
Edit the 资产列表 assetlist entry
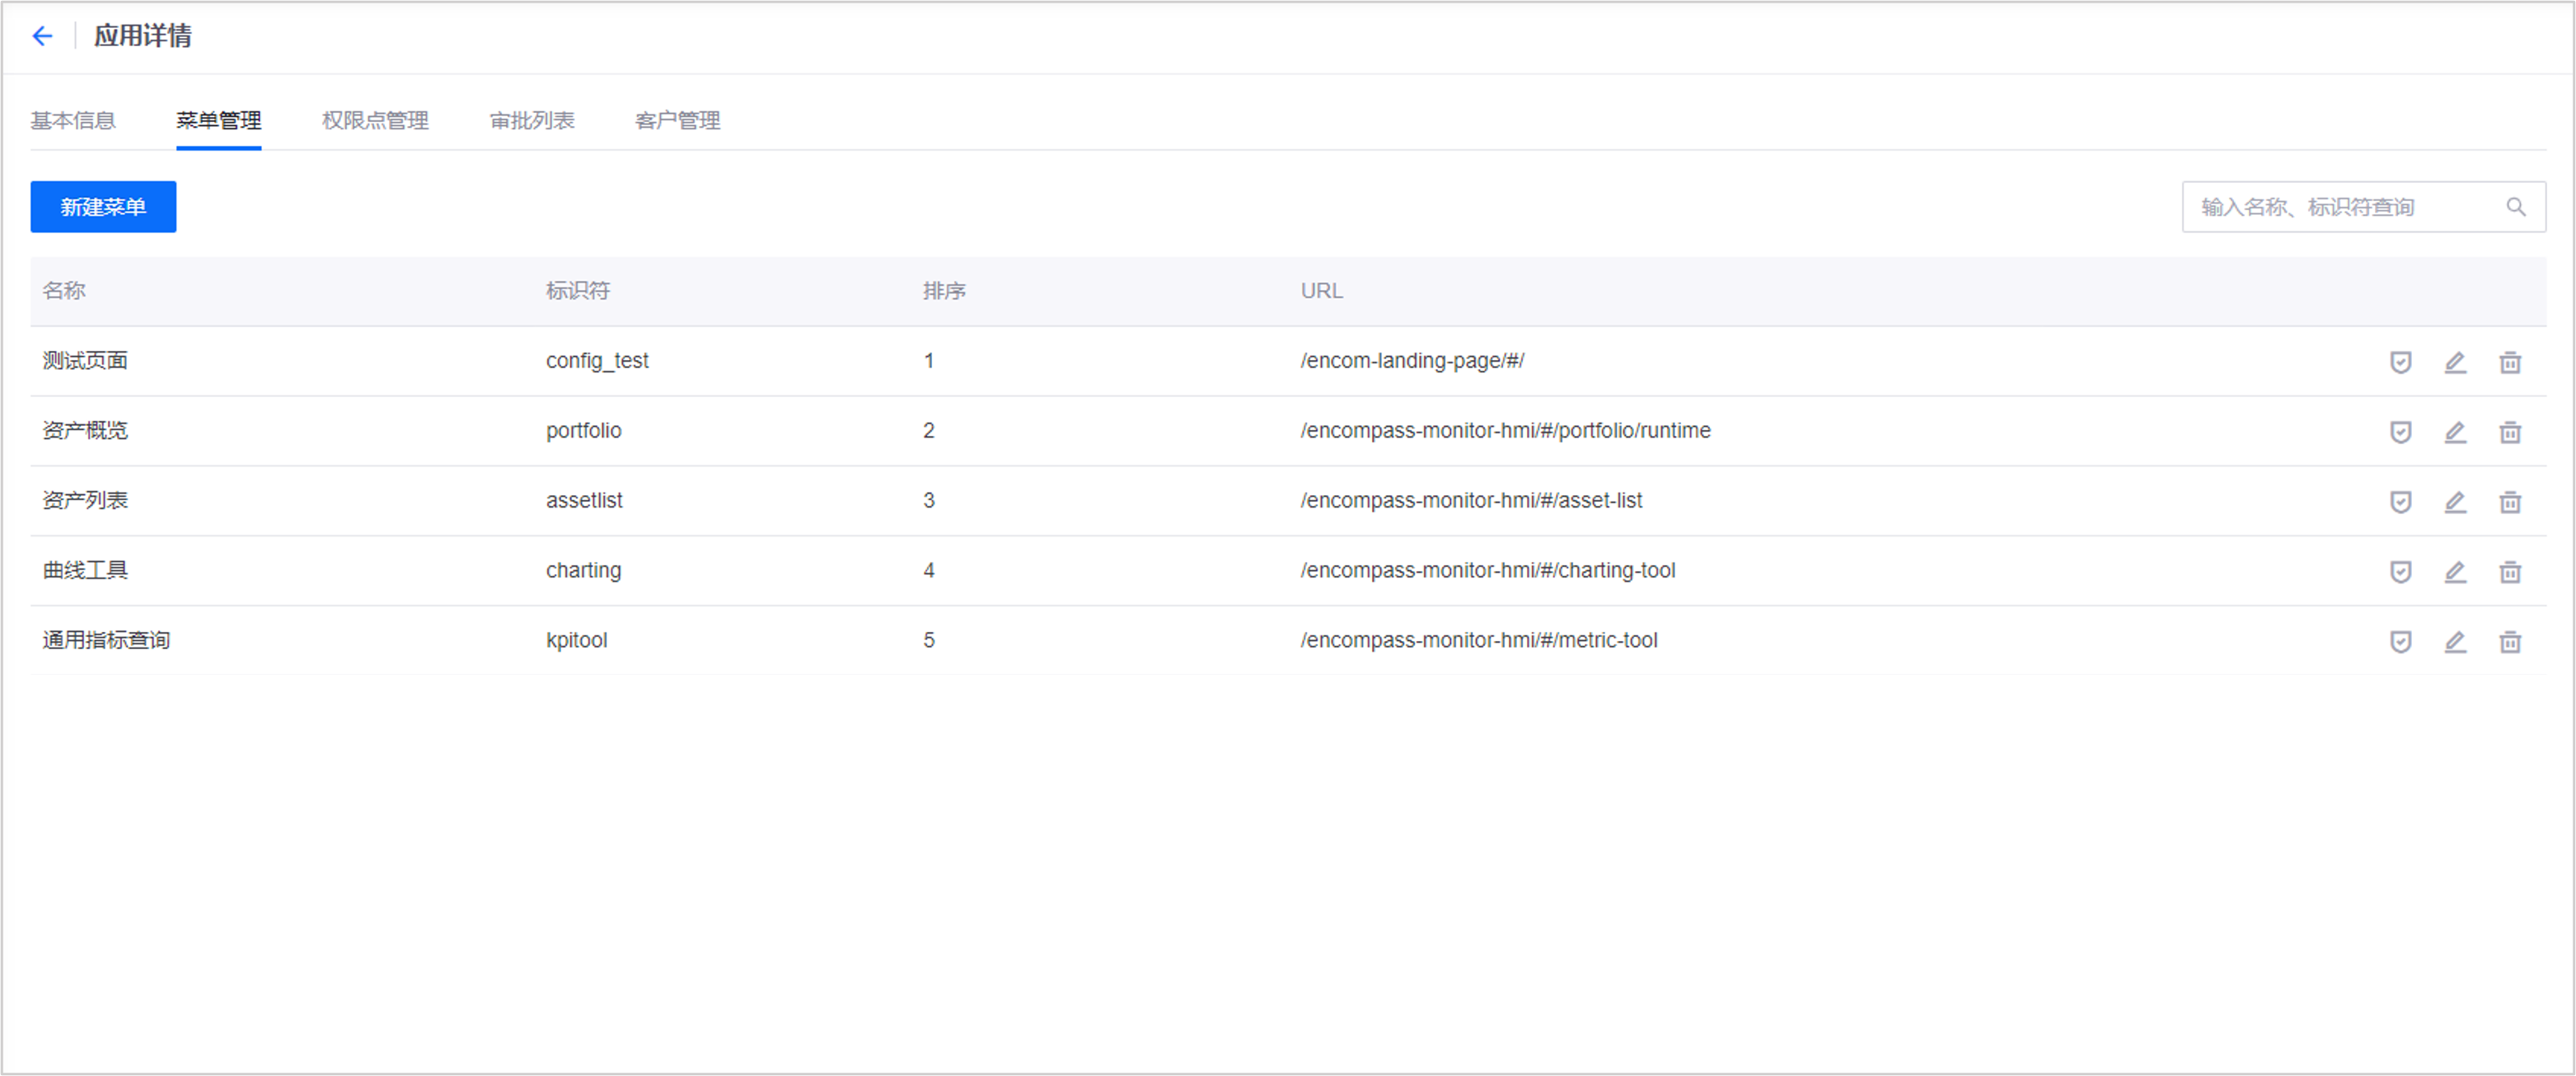[2455, 502]
